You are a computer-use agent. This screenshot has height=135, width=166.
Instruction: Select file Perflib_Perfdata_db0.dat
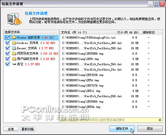[111, 43]
